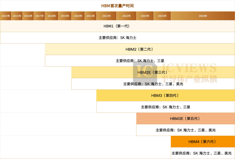
Task: Click the HBM3E supplier row text
Action: tap(186, 130)
